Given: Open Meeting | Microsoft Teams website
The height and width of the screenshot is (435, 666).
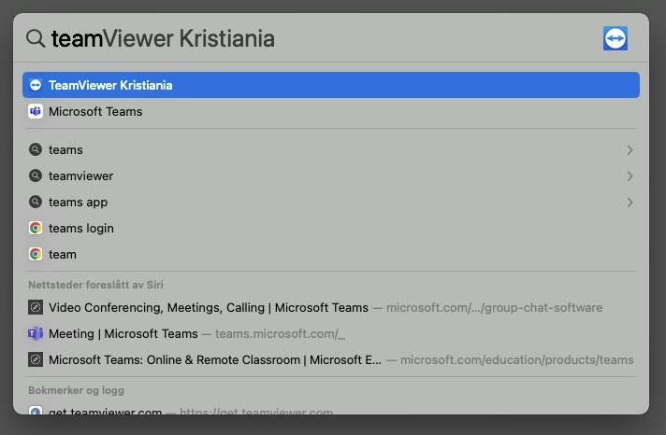Looking at the screenshot, I should (331, 333).
